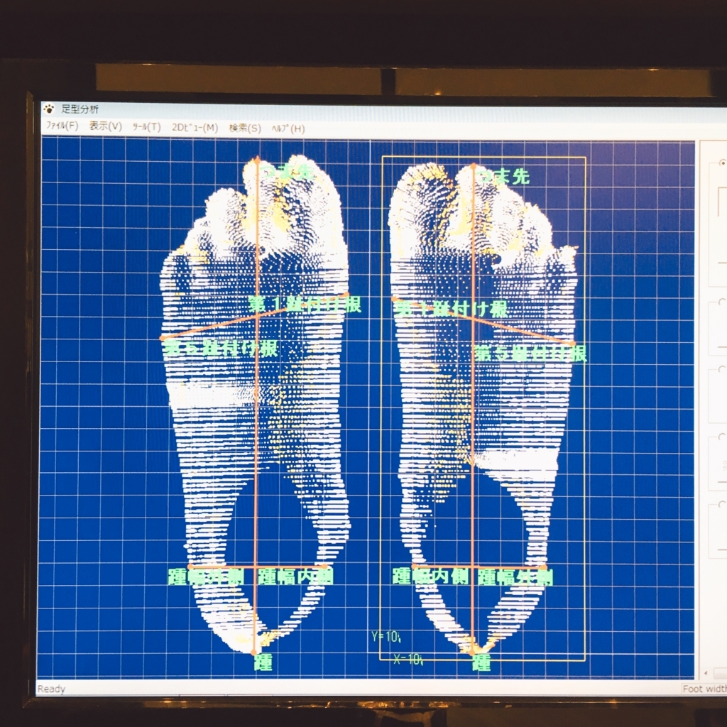
Task: Click the 第5趾付け根 label on the left foot
Action: tap(221, 348)
